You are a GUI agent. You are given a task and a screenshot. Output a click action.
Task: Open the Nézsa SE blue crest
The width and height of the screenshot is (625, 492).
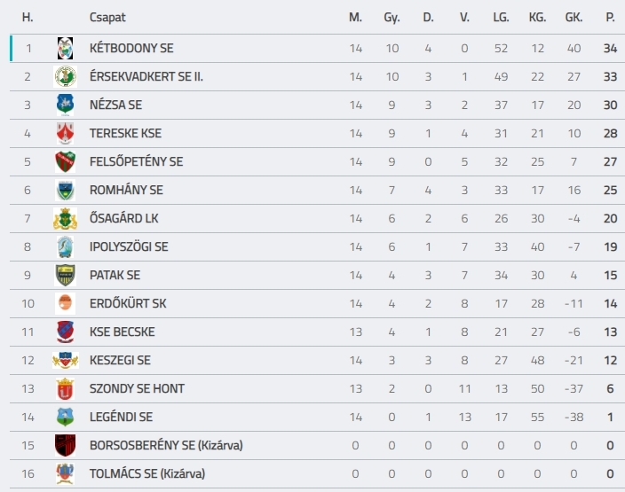click(x=65, y=105)
